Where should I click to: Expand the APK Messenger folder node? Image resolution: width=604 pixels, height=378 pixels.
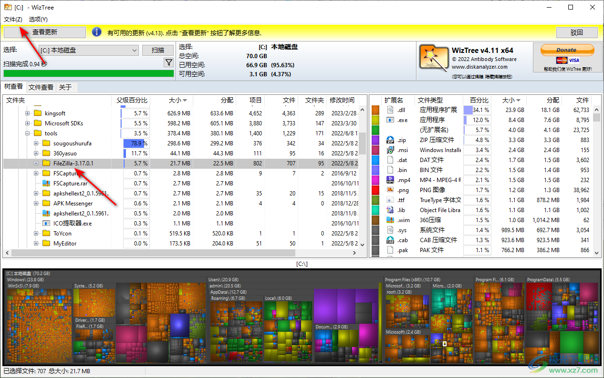(x=36, y=204)
